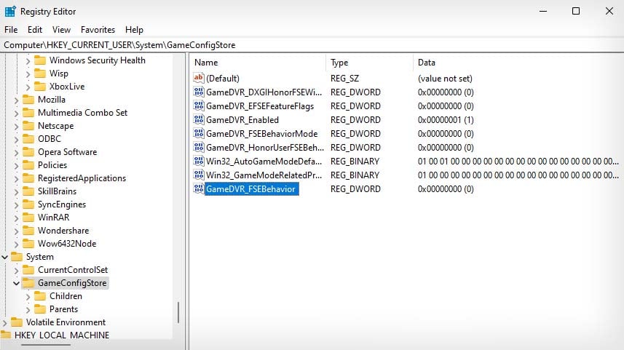Collapse the GameConfigStore key

click(16, 283)
